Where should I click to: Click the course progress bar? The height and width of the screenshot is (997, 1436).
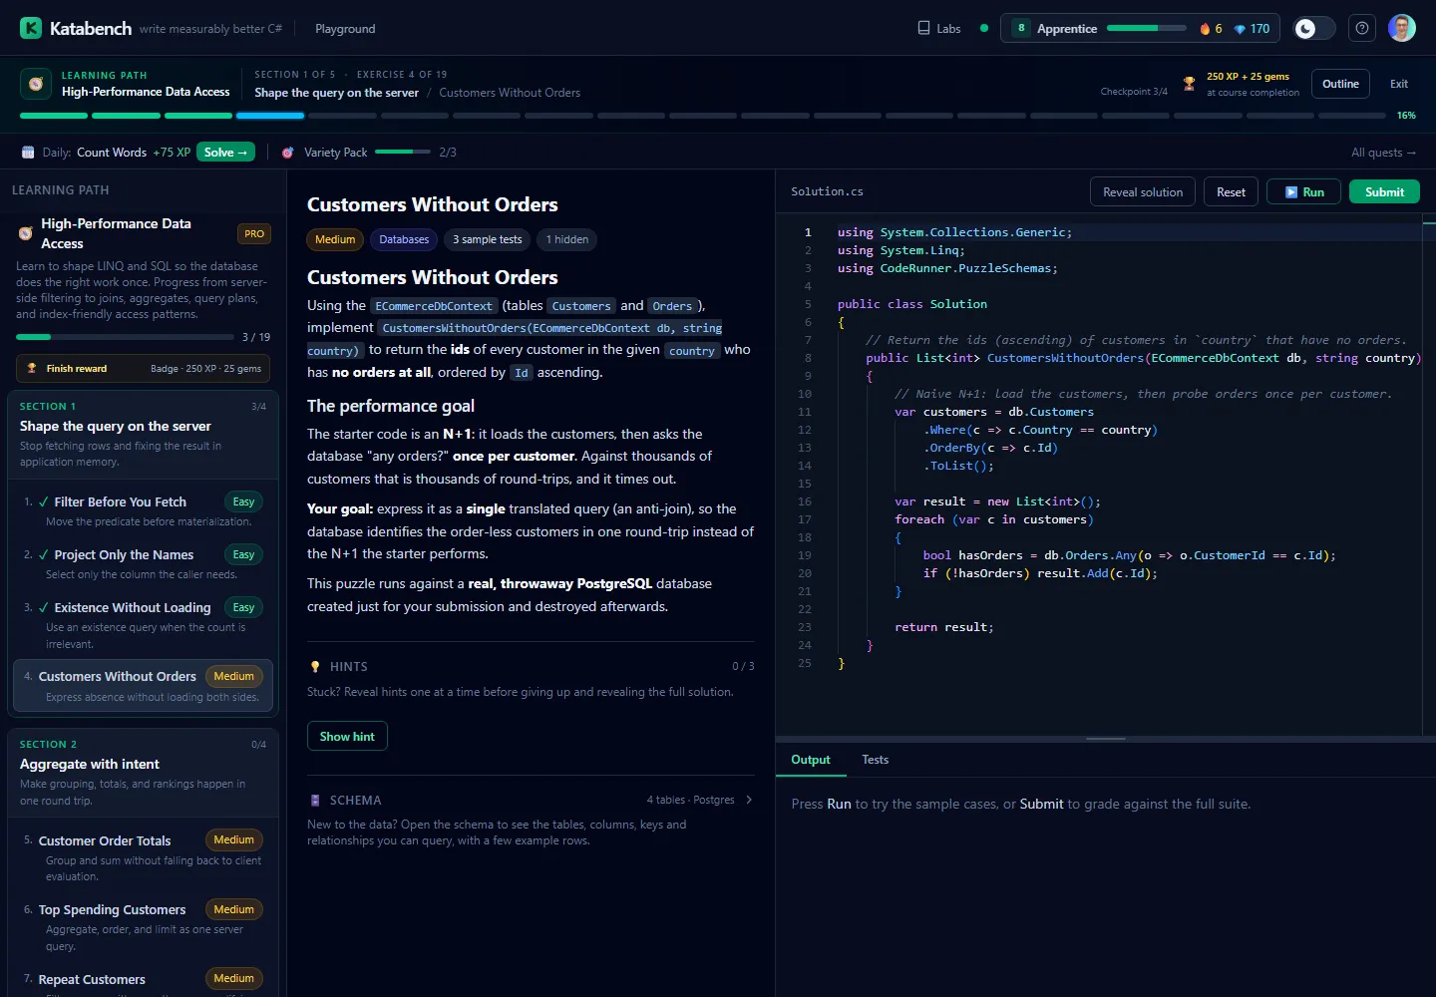point(702,116)
